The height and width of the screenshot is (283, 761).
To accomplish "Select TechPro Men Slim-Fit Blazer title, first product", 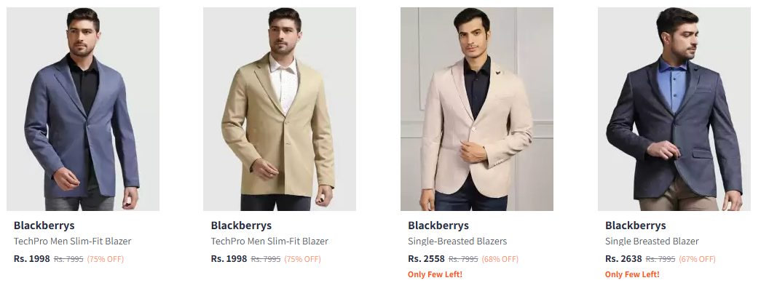I will tap(72, 241).
